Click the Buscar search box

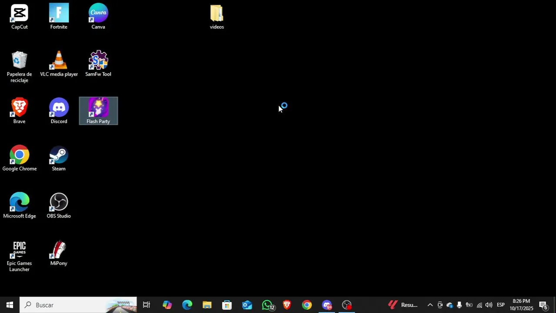[x=78, y=305]
